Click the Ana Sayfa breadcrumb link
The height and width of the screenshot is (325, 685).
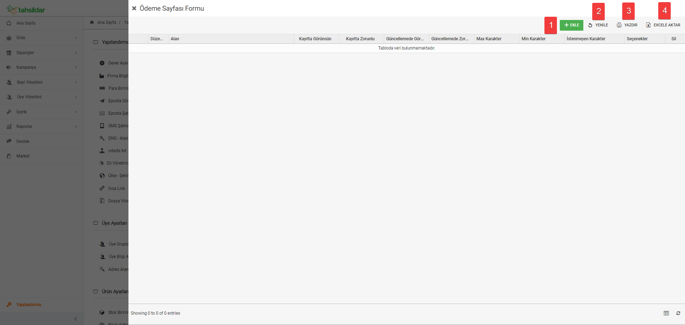pos(107,22)
